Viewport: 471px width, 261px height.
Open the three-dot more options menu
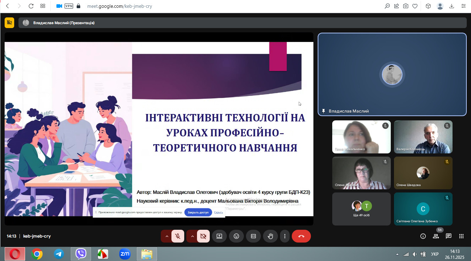pyautogui.click(x=285, y=236)
